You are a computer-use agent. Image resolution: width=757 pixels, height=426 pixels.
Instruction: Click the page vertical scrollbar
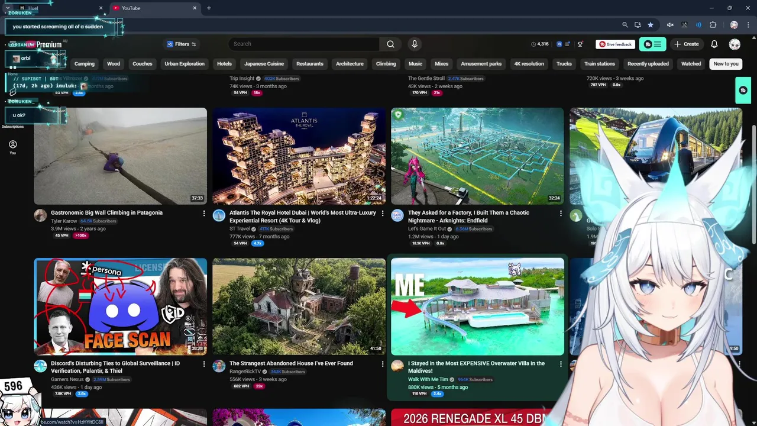pos(753,183)
